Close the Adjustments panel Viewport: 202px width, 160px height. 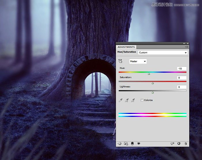pyautogui.click(x=188, y=43)
